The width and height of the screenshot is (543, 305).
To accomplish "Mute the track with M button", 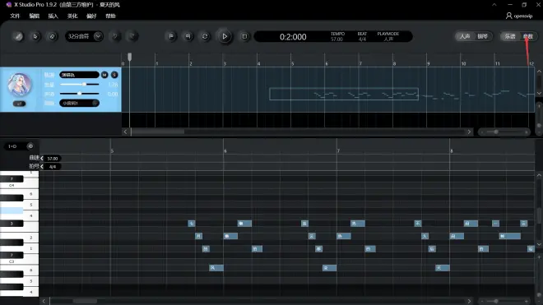I will 104,75.
